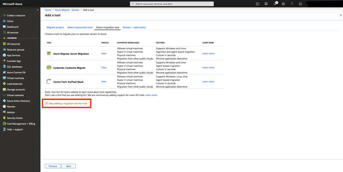Select Azure Migrate - Servers breadcrumb
This screenshot has width=343, height=172.
click(67, 10)
